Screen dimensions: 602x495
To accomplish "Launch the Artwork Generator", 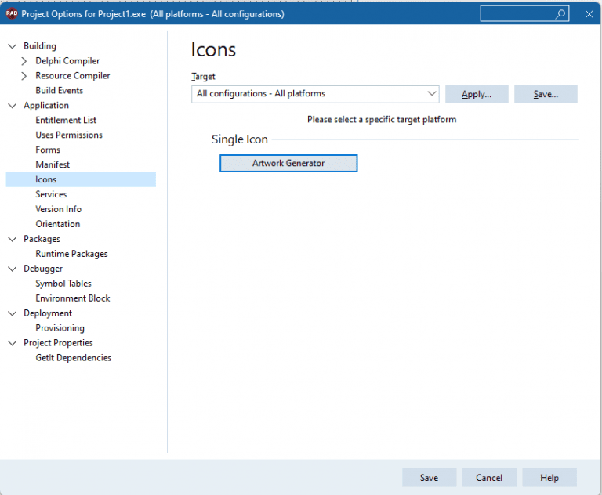I will click(x=288, y=163).
